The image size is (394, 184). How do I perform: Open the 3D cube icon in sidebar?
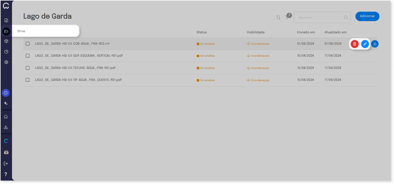point(6,41)
